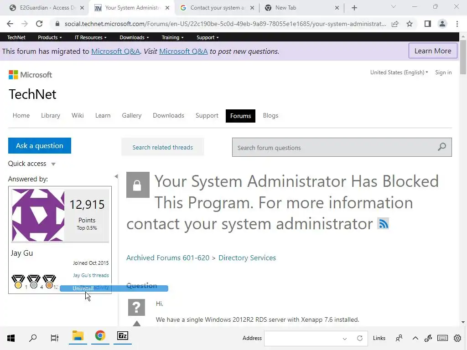Open 7-Zip from the taskbar
The height and width of the screenshot is (350, 467).
(122, 336)
